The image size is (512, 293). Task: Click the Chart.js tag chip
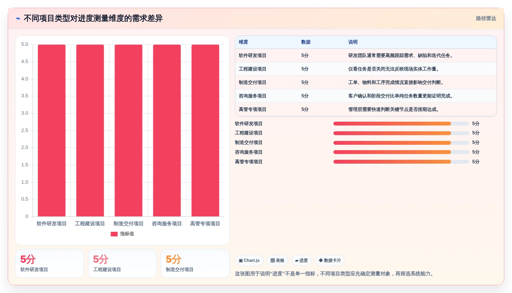pos(249,261)
